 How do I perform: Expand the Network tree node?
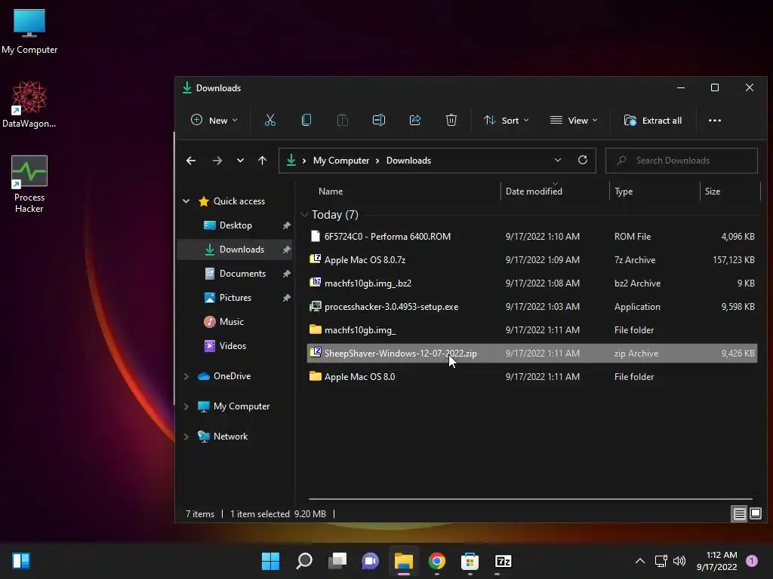(186, 437)
